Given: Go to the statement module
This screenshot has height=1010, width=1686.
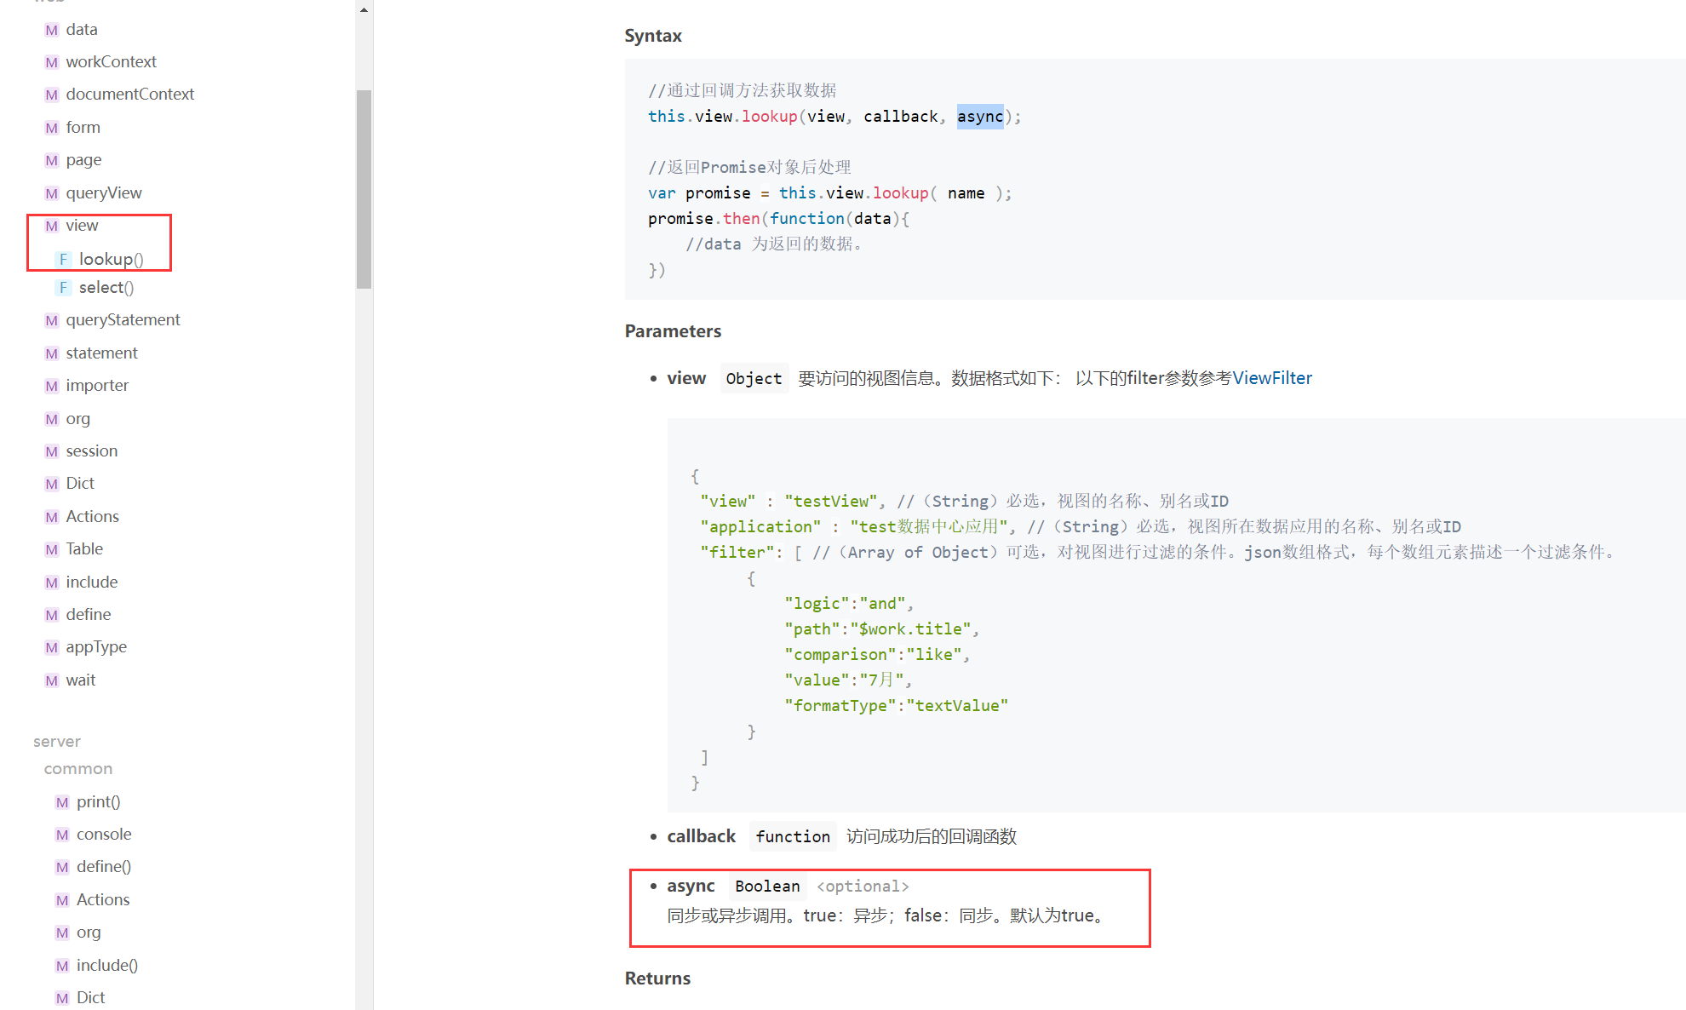Looking at the screenshot, I should coord(101,353).
